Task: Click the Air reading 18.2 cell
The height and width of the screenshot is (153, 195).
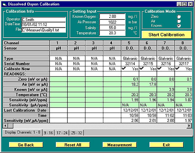Action: click(130, 84)
